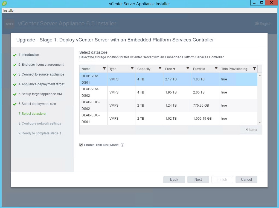
Task: Click the Next button
Action: click(198, 179)
